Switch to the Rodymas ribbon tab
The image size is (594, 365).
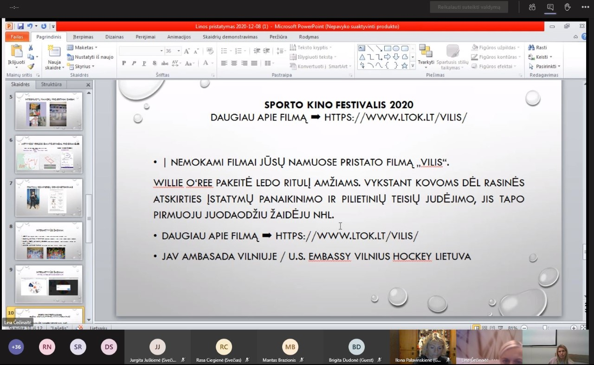309,37
